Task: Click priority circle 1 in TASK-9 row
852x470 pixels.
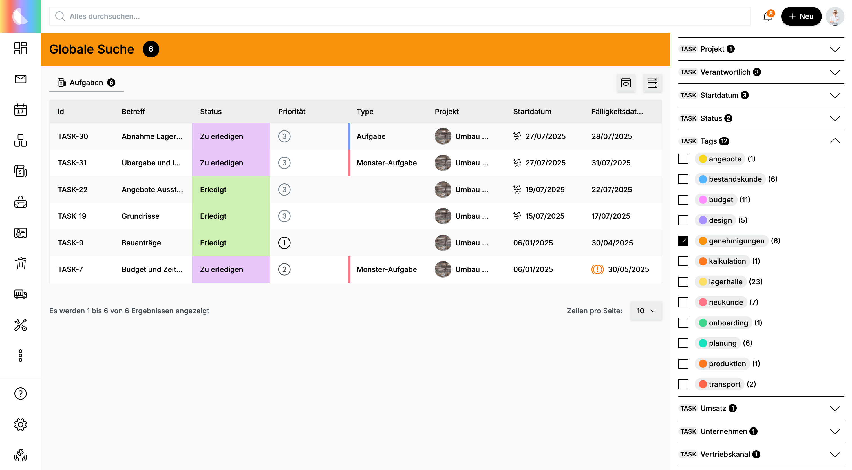Action: (284, 243)
